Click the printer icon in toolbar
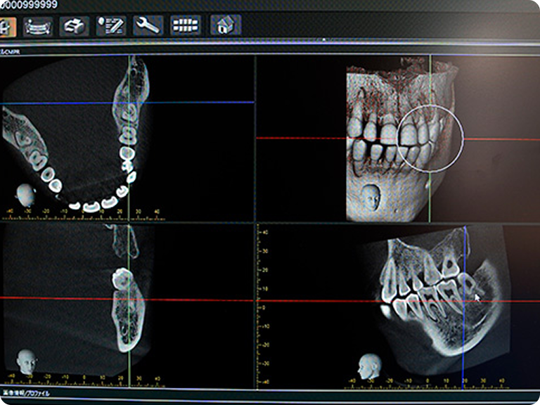Image resolution: width=540 pixels, height=405 pixels. (x=73, y=27)
